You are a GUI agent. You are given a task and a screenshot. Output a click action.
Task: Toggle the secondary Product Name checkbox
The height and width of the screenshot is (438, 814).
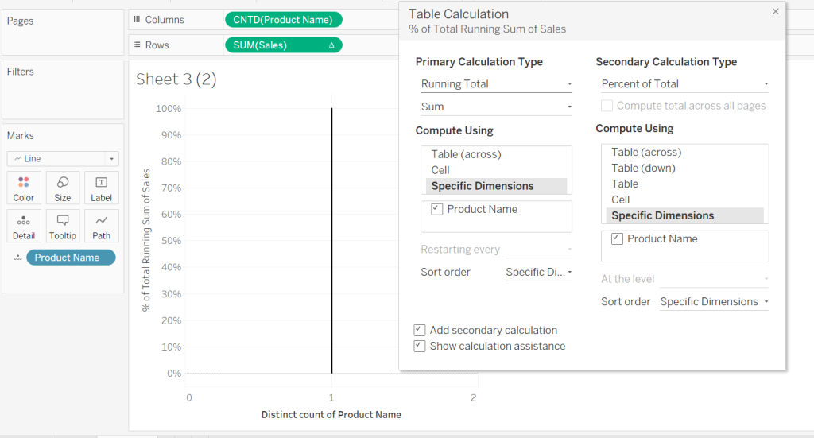point(617,239)
